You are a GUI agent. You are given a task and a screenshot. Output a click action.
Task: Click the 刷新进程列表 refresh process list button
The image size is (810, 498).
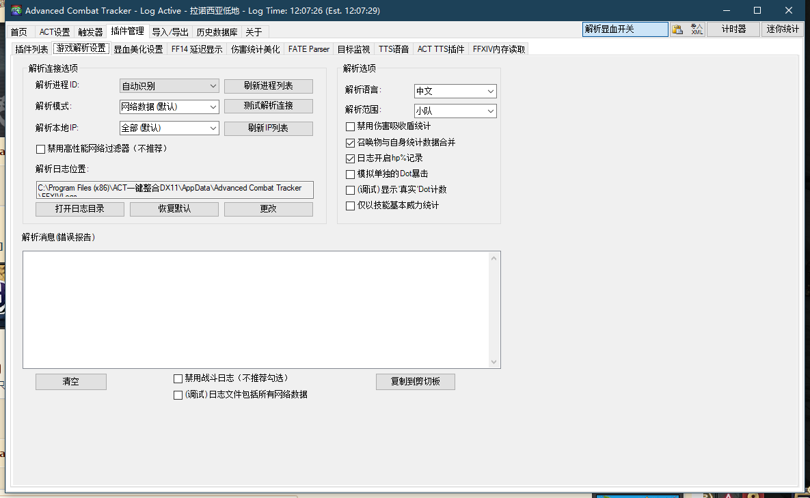(268, 86)
